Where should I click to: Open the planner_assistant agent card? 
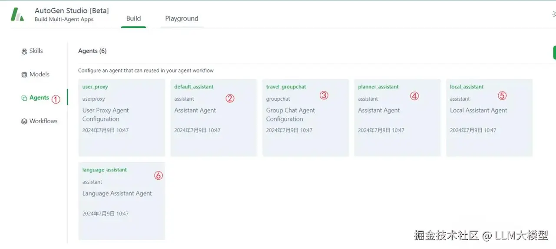click(397, 118)
